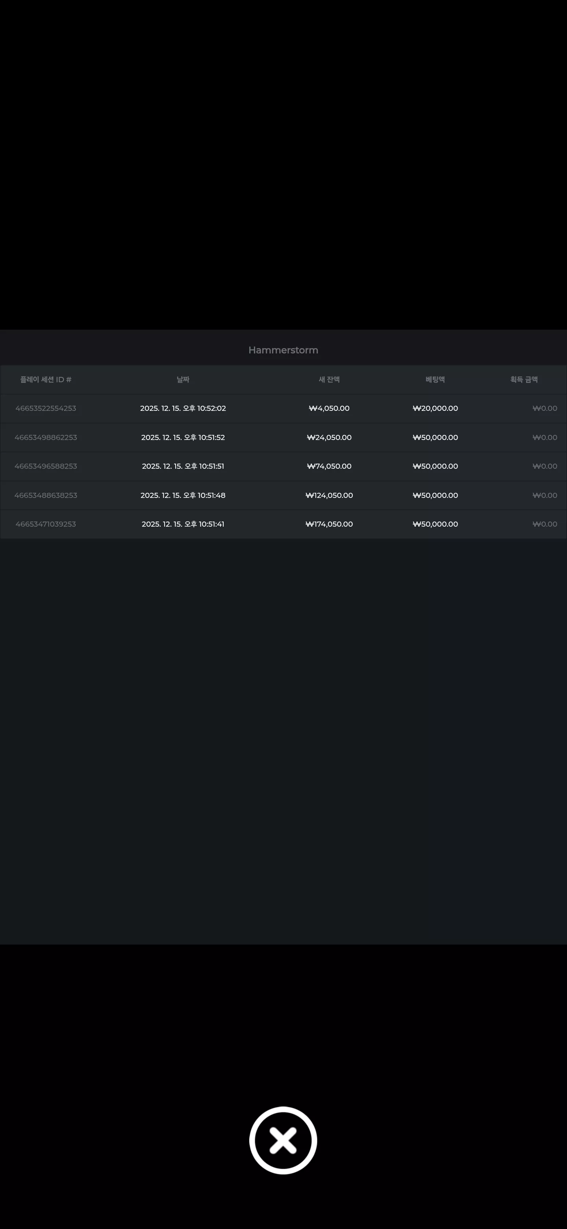The height and width of the screenshot is (1229, 567).
Task: Select the date cell showing 오후 10:51:48
Action: pos(183,495)
